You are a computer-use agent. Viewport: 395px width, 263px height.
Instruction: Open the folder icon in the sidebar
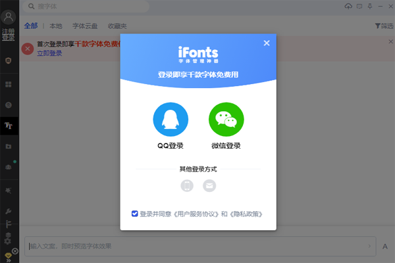(x=9, y=146)
